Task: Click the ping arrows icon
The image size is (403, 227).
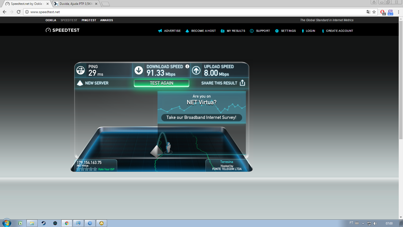Action: click(x=81, y=70)
